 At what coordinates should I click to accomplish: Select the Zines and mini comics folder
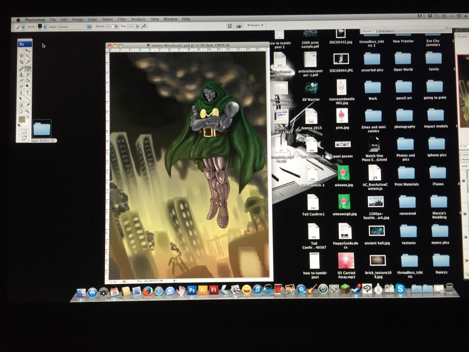tap(373, 121)
